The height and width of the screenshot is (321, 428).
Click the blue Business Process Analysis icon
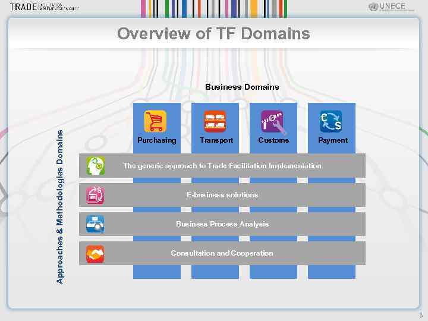tap(95, 224)
